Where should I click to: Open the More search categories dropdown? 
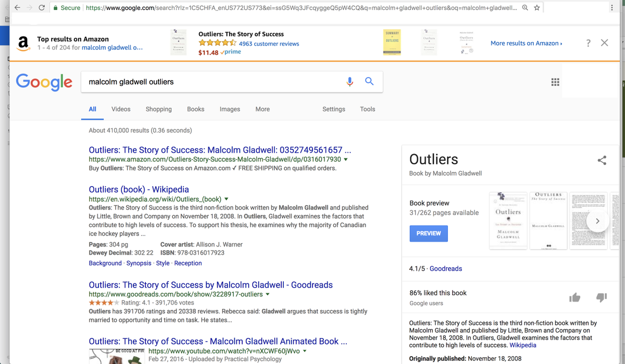coord(262,109)
